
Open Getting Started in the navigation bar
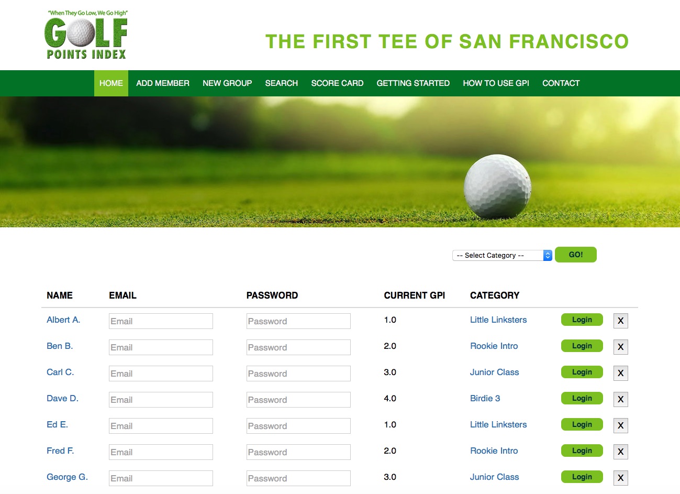coord(413,83)
